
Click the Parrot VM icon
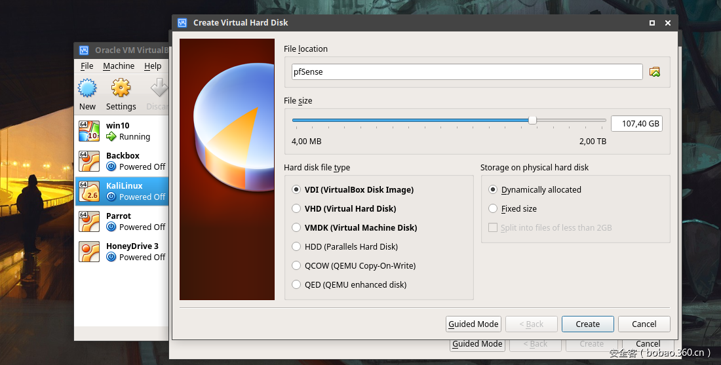click(x=89, y=221)
